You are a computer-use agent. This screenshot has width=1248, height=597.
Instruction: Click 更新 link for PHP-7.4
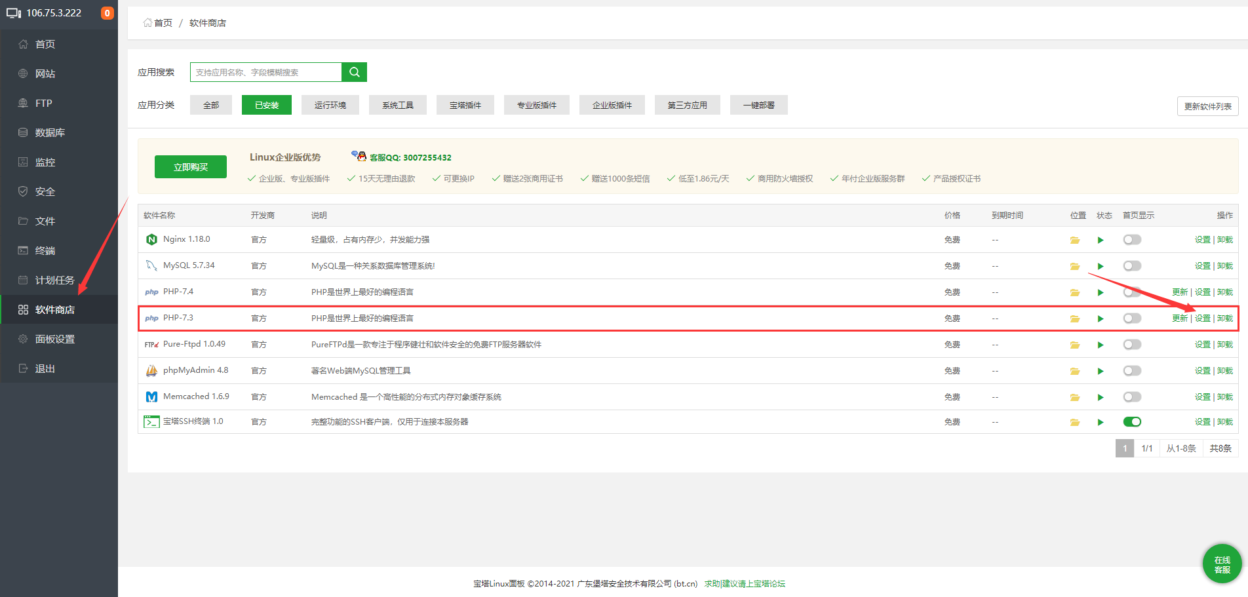(1180, 292)
